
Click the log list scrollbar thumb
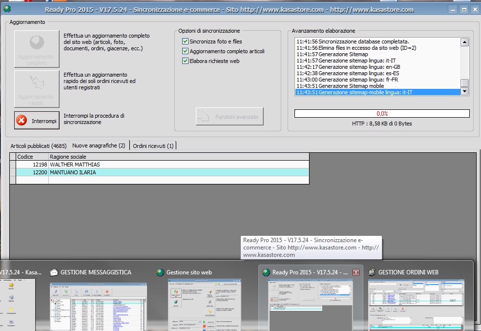(464, 83)
